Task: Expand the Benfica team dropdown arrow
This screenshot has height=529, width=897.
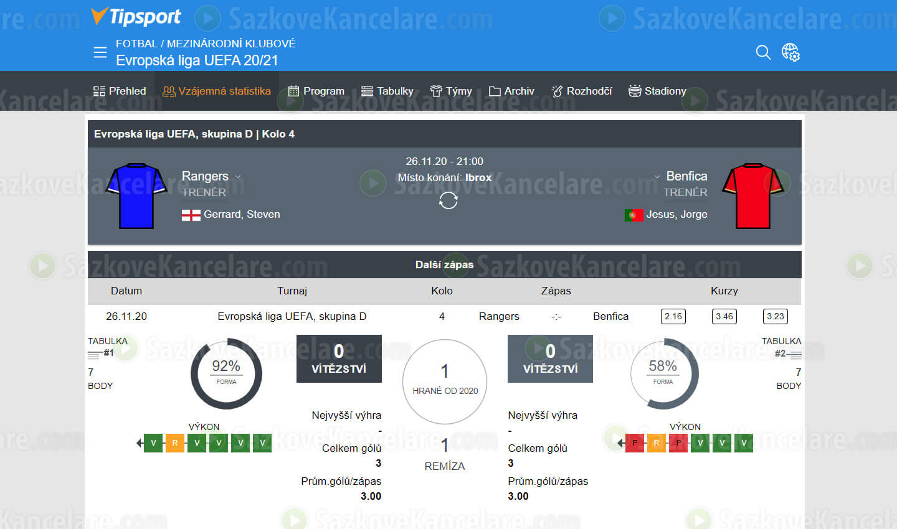Action: coord(657,177)
